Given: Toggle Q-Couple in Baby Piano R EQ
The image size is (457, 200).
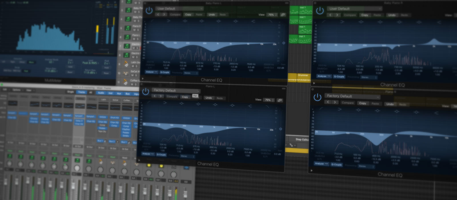Looking at the screenshot, I should tap(339, 77).
